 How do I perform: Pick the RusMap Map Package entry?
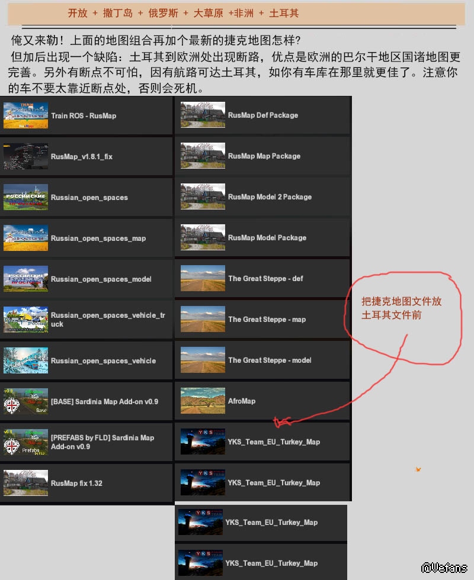coord(264,156)
